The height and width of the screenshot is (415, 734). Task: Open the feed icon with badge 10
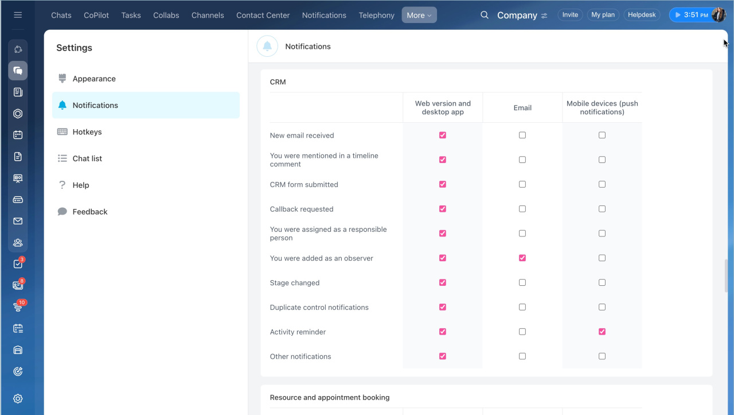click(x=18, y=307)
